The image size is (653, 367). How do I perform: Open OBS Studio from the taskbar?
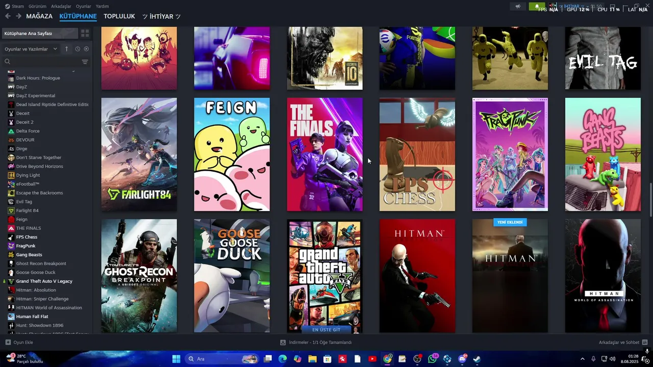[x=417, y=359]
